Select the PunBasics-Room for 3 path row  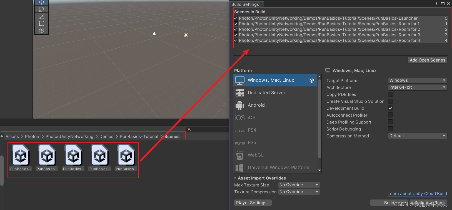point(341,35)
